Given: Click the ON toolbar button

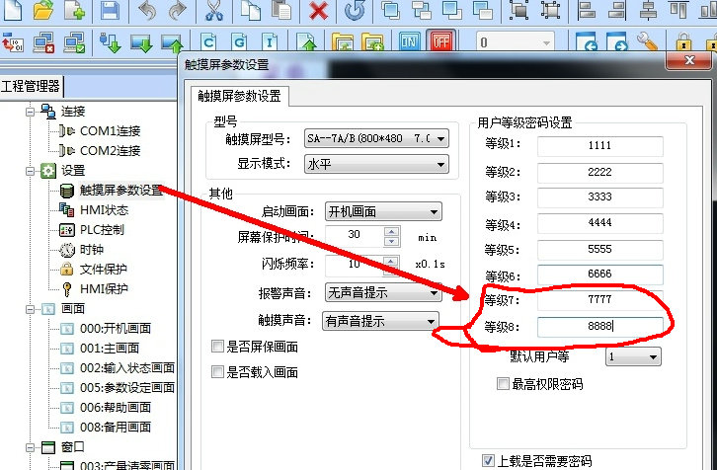Looking at the screenshot, I should (410, 42).
